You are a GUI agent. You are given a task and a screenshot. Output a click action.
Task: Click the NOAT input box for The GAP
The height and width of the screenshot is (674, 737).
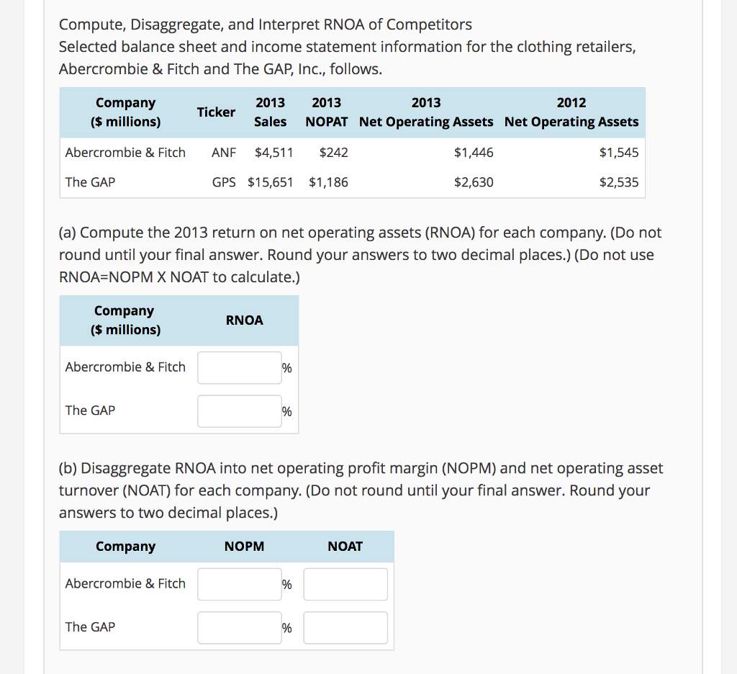pyautogui.click(x=345, y=627)
